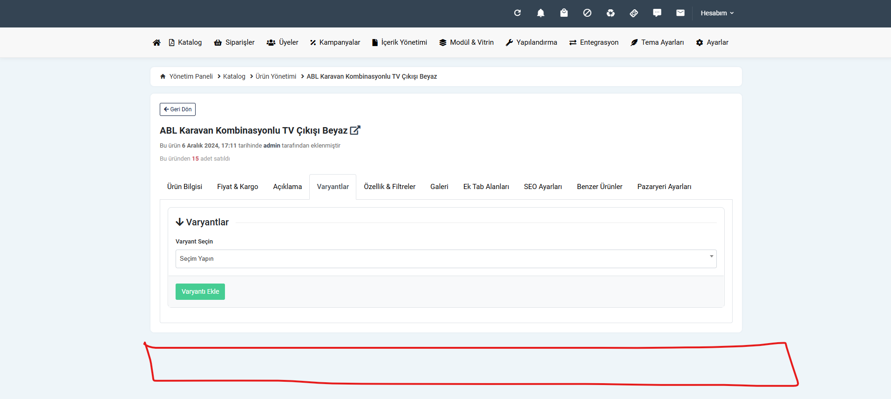Screen dimensions: 891x399
Task: Go to home via house icon in menu
Action: 156,42
